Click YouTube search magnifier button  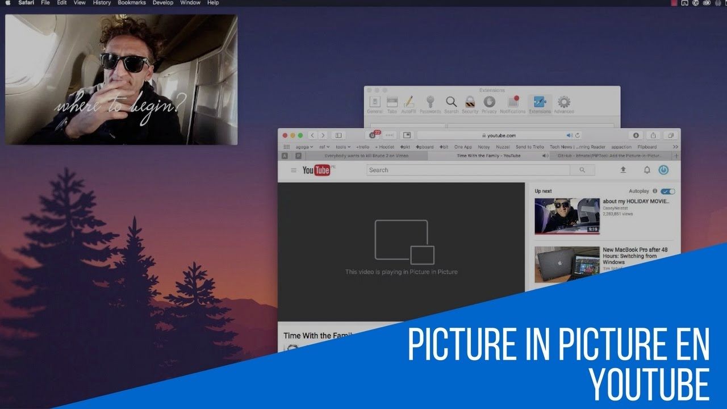click(583, 170)
